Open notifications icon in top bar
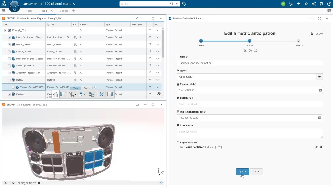 [x=291, y=4]
